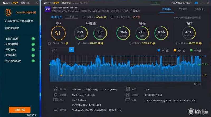Click the NeedForSpeedHeat.exe title text

pos(64,8)
